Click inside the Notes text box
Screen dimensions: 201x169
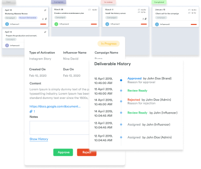tap(59, 128)
